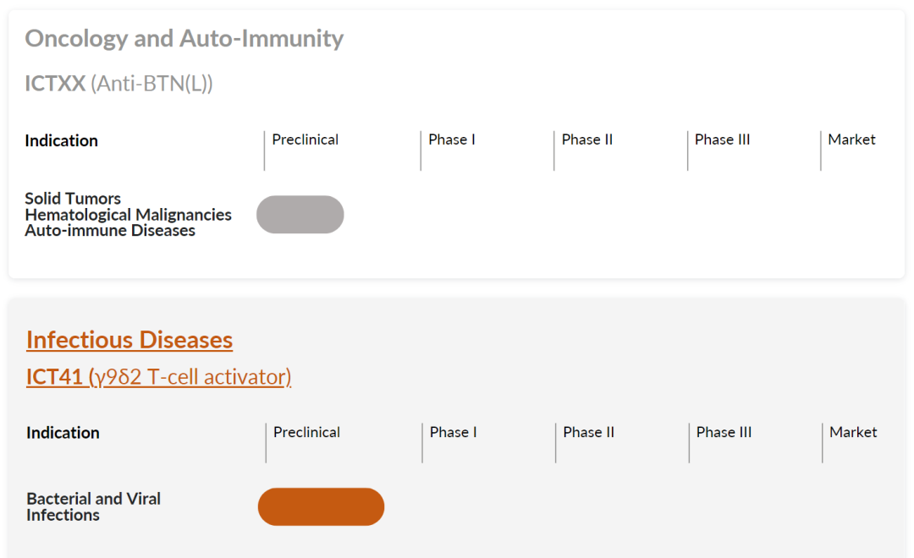Click Market header in ICT41 table
The height and width of the screenshot is (558, 914).
[853, 432]
